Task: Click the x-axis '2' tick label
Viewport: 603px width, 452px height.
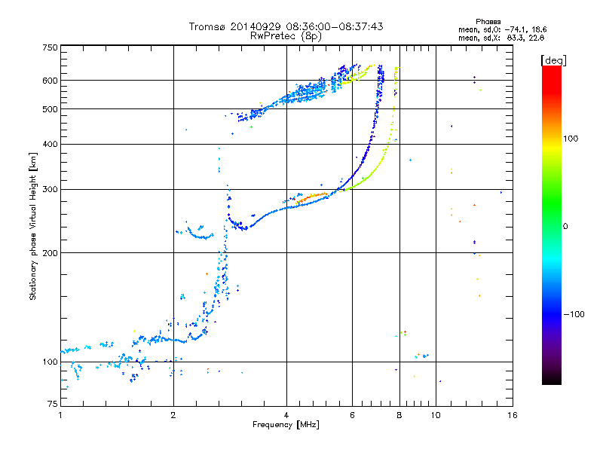Action: point(173,415)
